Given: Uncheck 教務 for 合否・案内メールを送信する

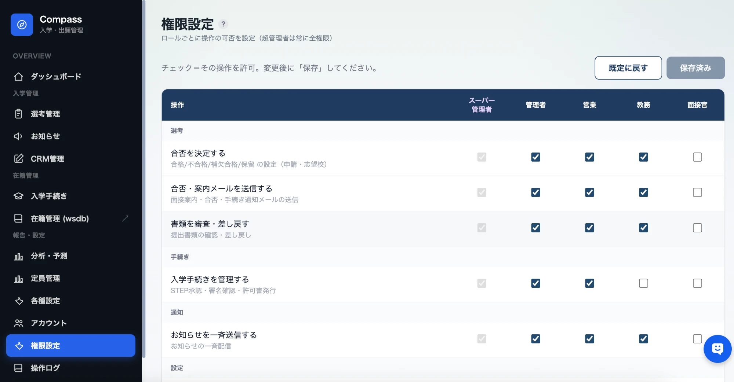Looking at the screenshot, I should [643, 192].
